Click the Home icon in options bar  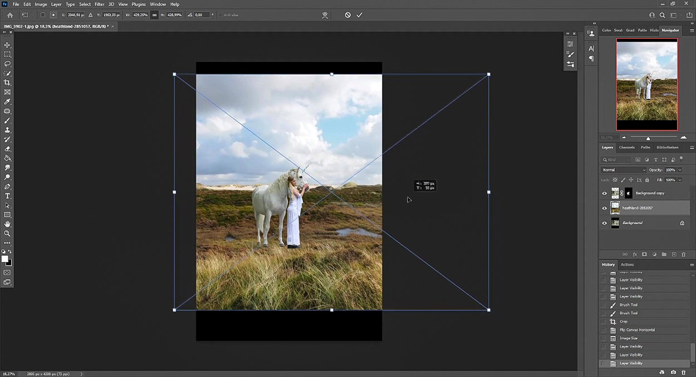pos(10,15)
